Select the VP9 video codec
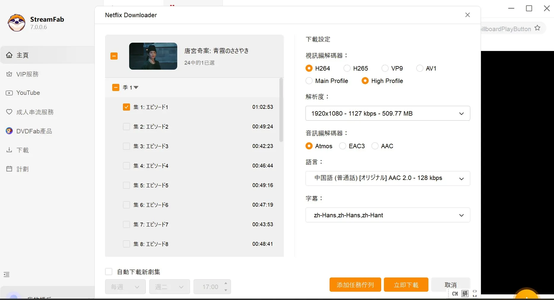The width and height of the screenshot is (554, 300). pos(385,68)
